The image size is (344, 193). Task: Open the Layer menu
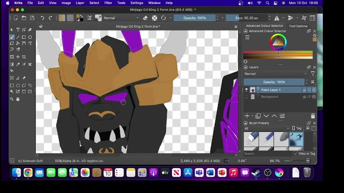point(80,3)
